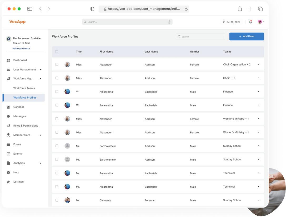Open the Workforce Teams submenu item
This screenshot has width=286, height=217.
click(24, 88)
